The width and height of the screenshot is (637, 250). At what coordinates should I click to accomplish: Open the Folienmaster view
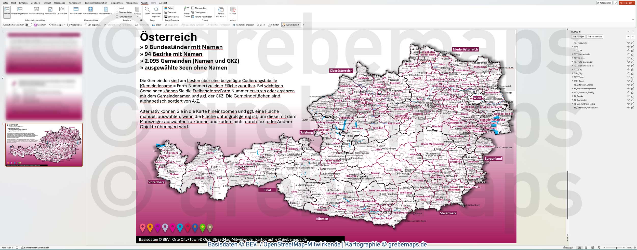click(76, 11)
